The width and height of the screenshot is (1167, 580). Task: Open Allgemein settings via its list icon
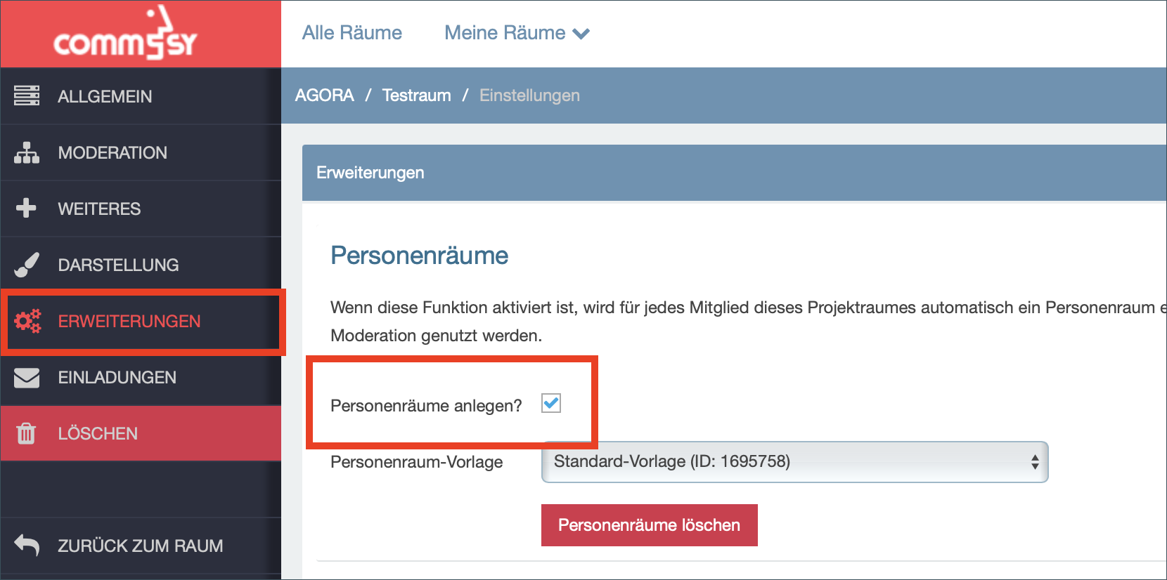coord(27,95)
